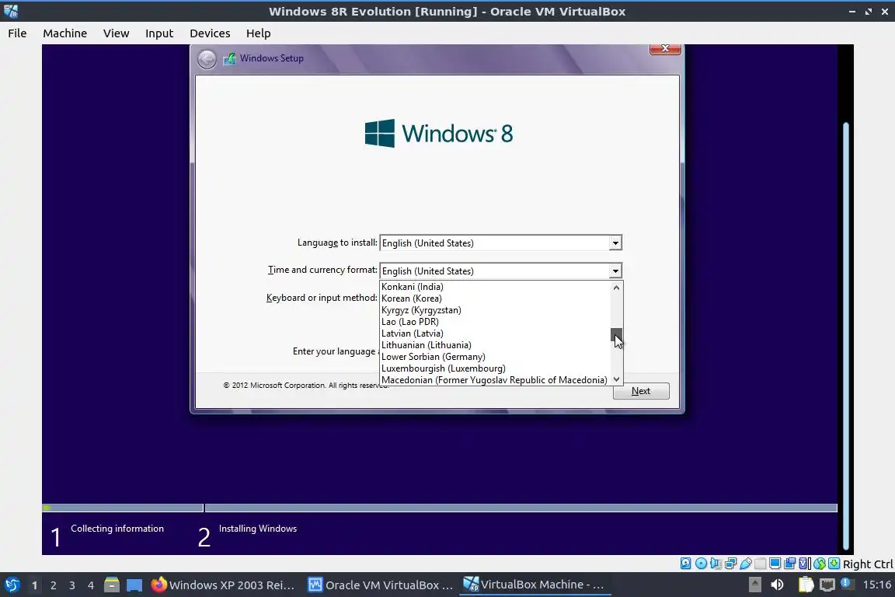
Task: Open the View menu
Action: [x=116, y=33]
